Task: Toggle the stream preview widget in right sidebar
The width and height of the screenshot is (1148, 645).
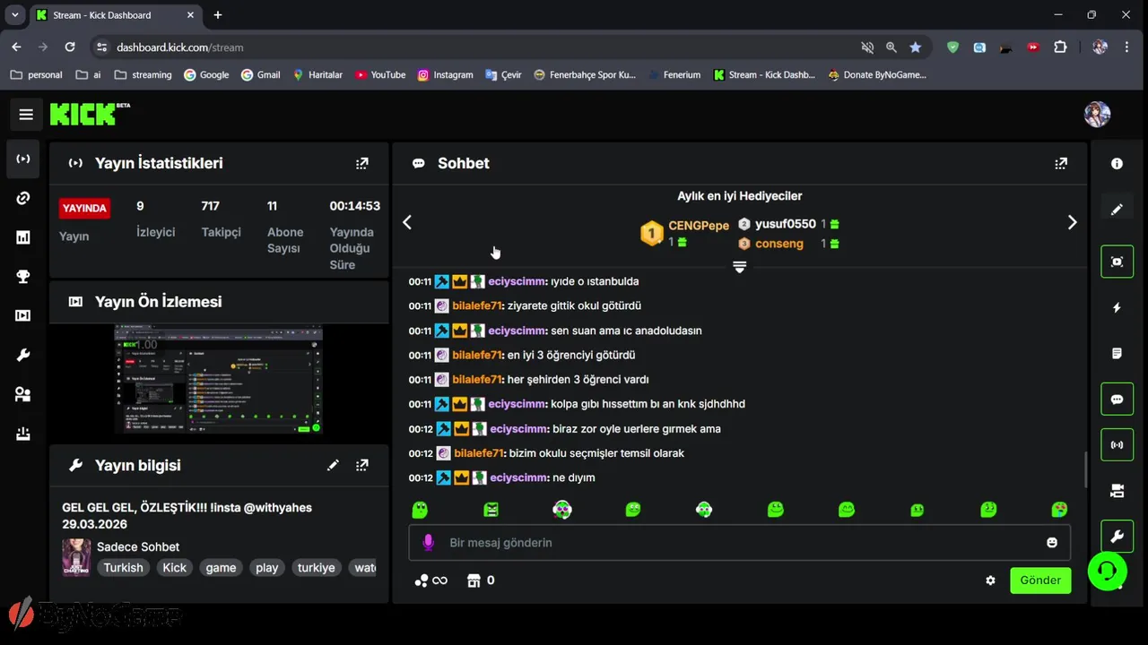Action: (x=1117, y=262)
